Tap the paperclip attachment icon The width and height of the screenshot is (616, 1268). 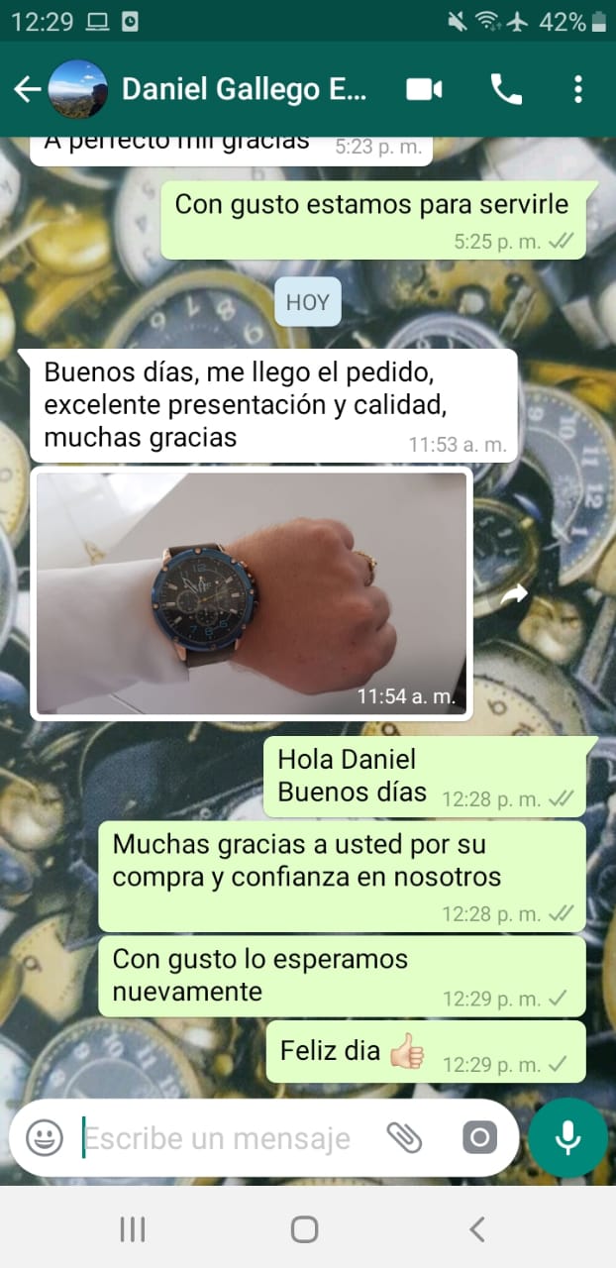[404, 1138]
